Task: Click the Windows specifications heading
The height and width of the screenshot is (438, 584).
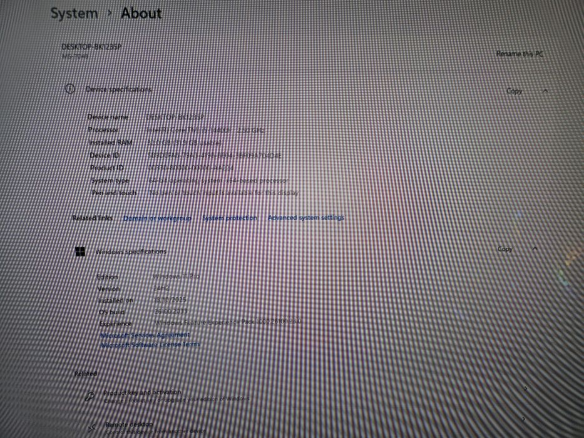Action: pyautogui.click(x=131, y=252)
